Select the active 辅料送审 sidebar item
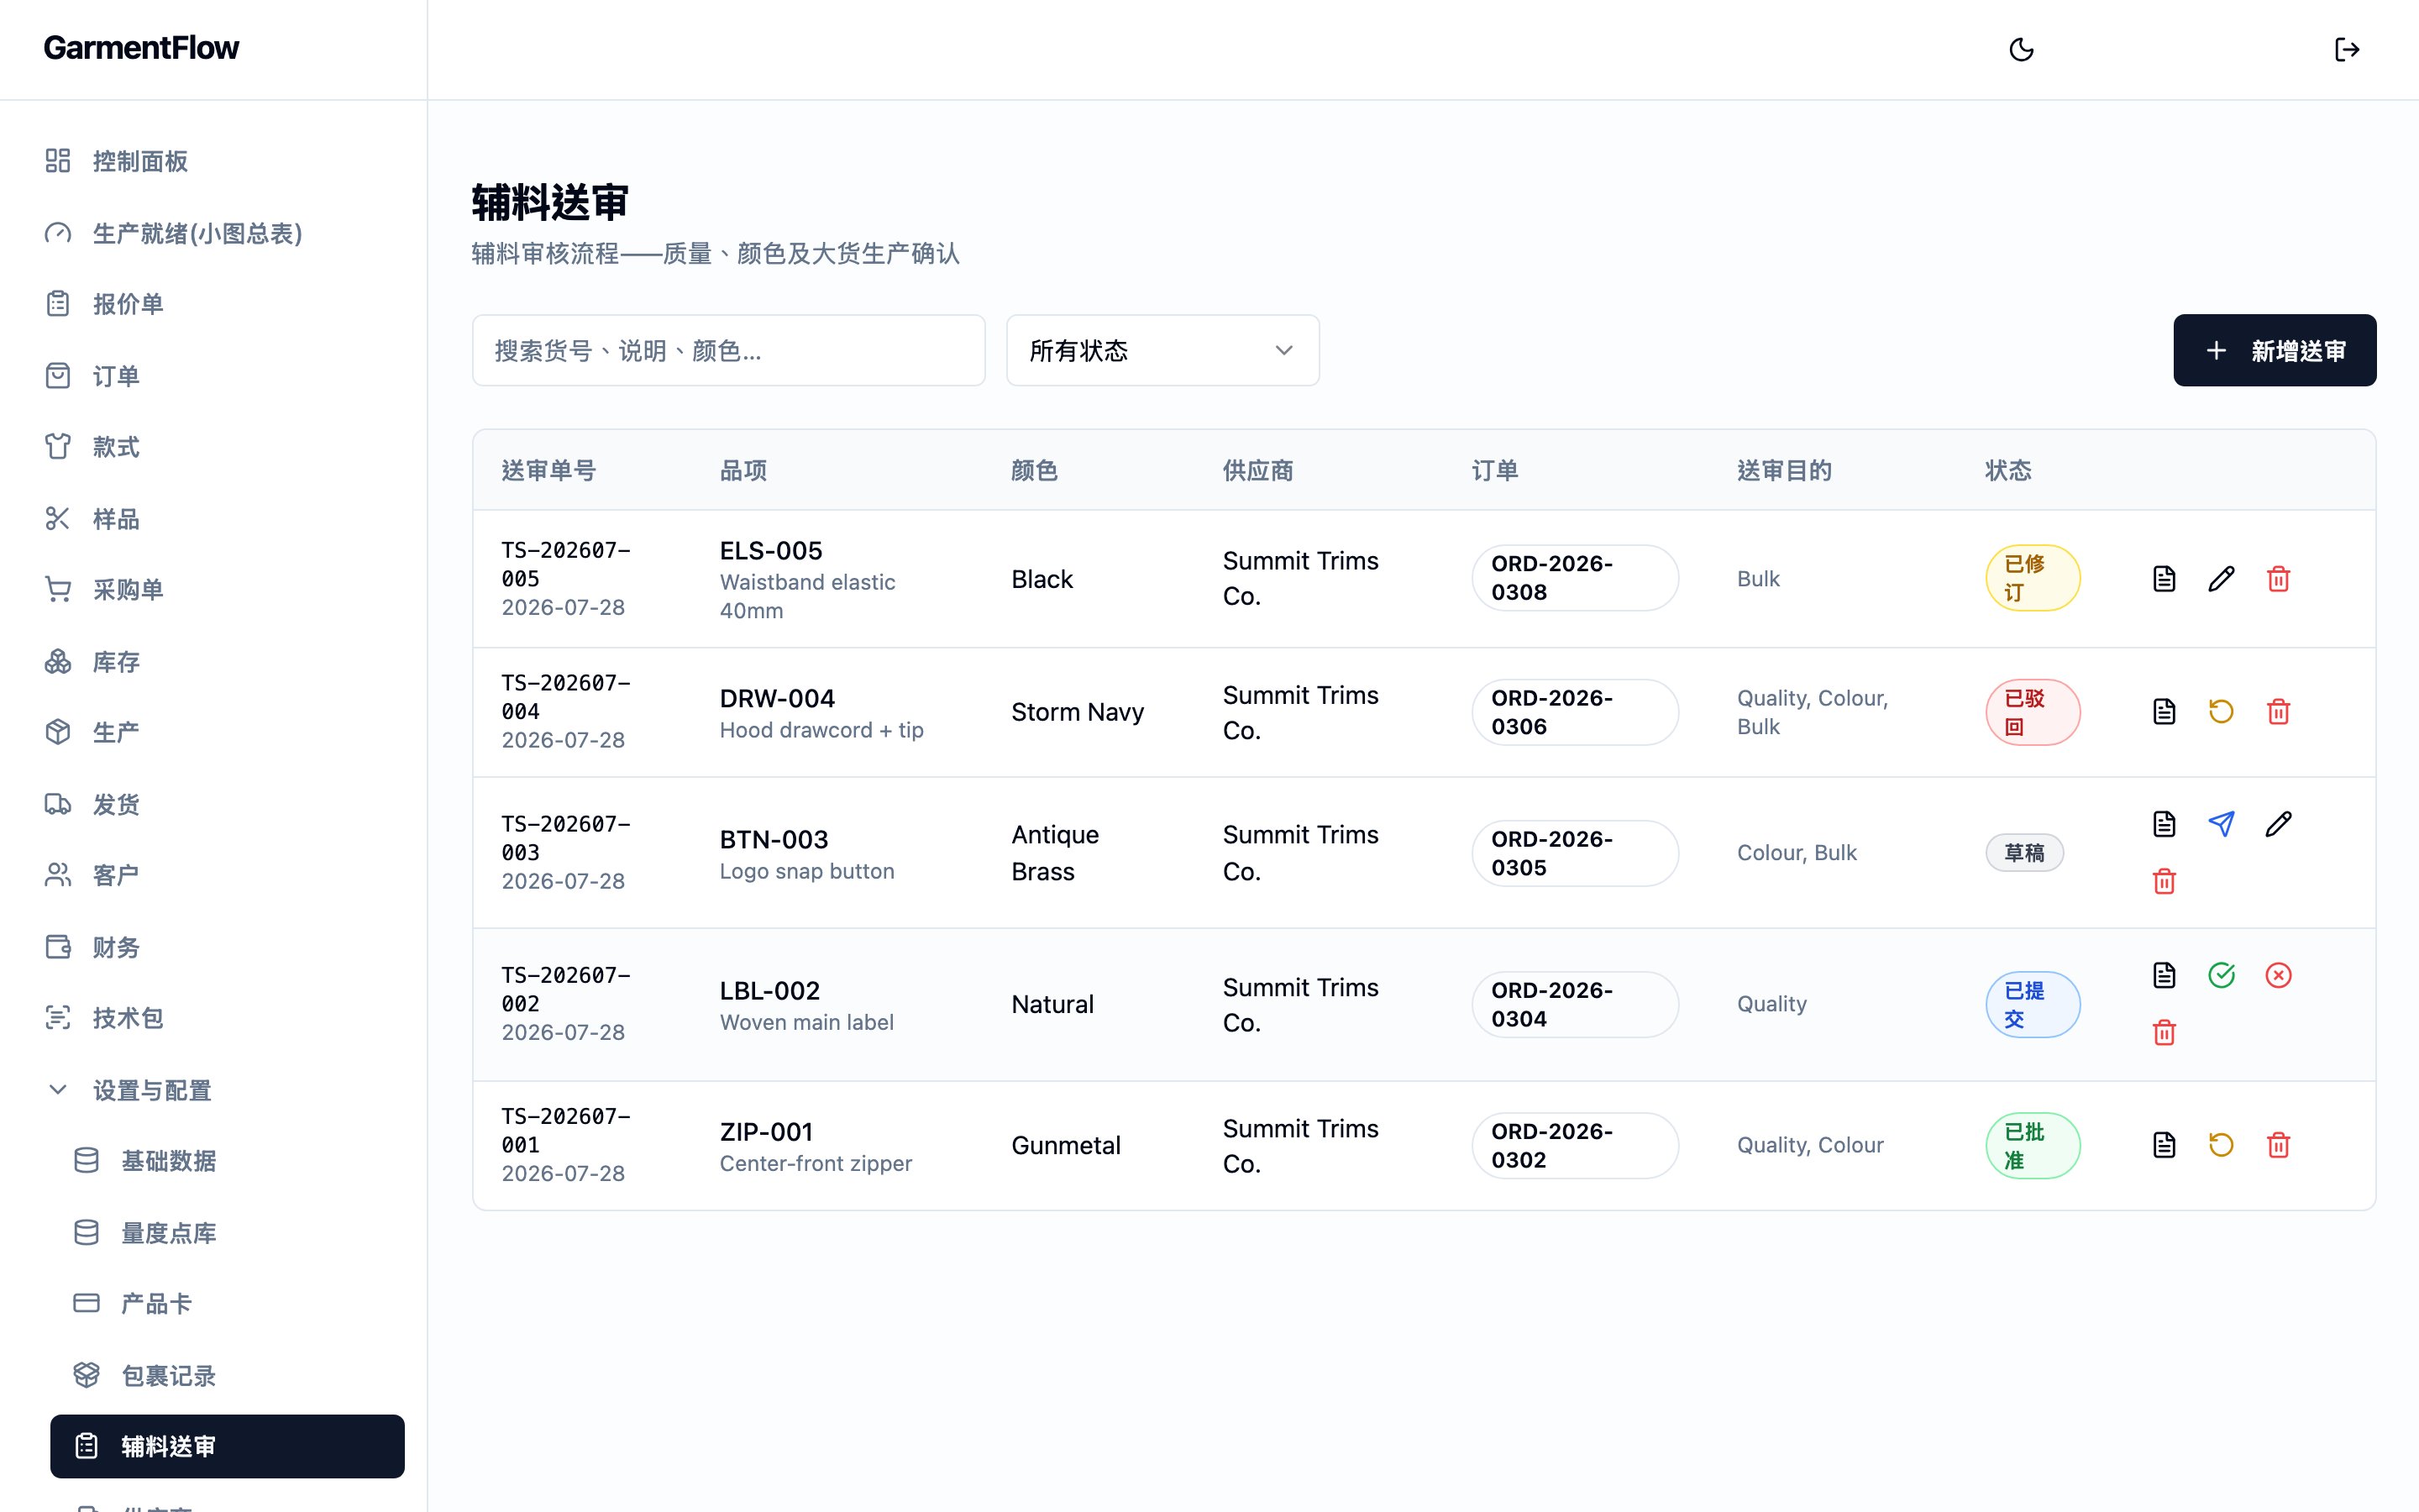Viewport: 2419px width, 1512px height. pyautogui.click(x=227, y=1446)
